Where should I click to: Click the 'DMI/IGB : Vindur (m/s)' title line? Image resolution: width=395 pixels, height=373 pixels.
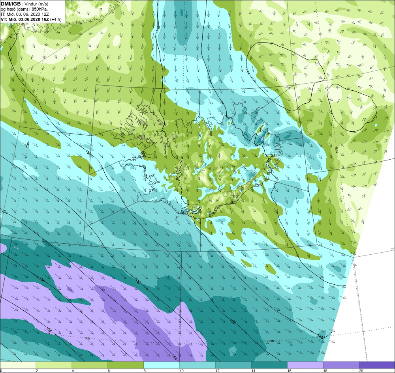pyautogui.click(x=24, y=4)
